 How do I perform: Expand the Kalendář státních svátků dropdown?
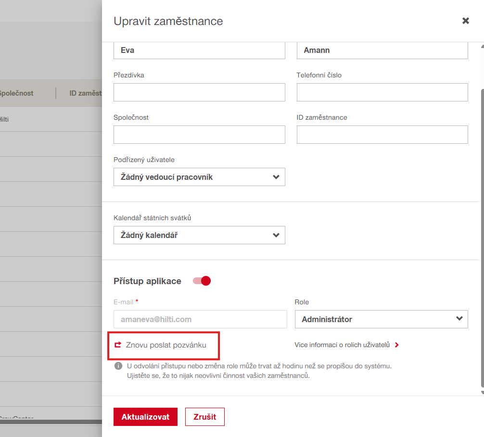[x=199, y=235]
